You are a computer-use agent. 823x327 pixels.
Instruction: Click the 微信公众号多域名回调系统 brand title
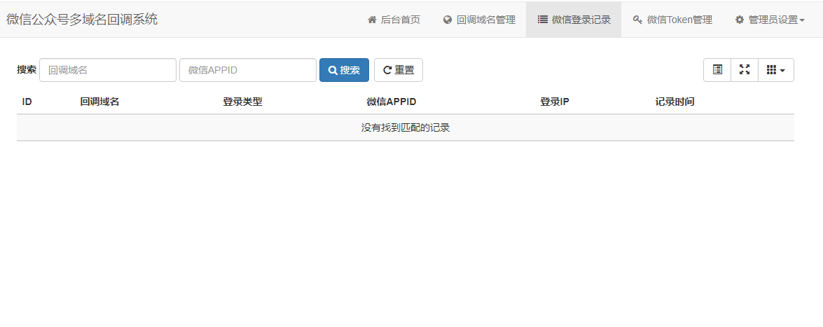[82, 20]
